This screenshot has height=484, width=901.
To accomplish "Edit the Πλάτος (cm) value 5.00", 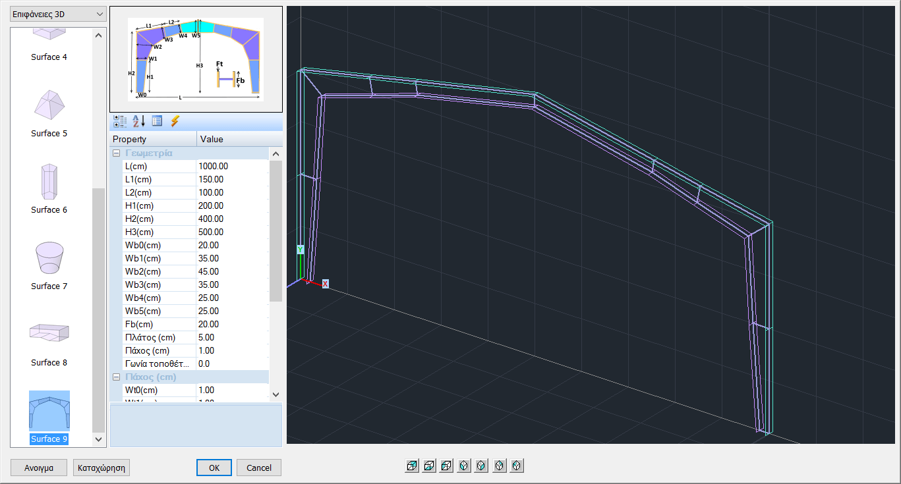I will (x=233, y=337).
